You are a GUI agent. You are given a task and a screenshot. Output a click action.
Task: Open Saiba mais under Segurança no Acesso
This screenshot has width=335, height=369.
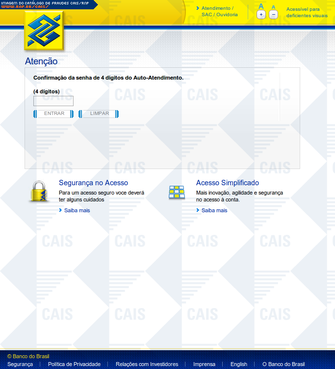coord(77,210)
